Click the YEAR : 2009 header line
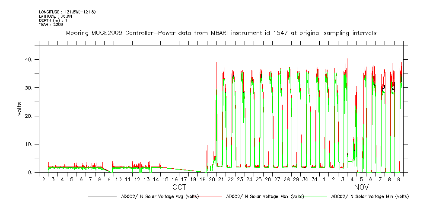The image size is (436, 218). tap(51, 25)
